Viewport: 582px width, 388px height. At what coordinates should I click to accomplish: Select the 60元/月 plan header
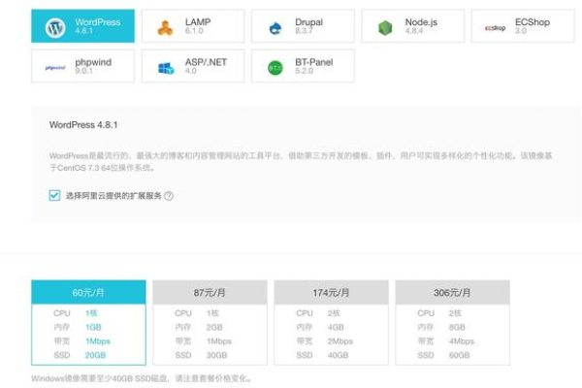pos(88,292)
